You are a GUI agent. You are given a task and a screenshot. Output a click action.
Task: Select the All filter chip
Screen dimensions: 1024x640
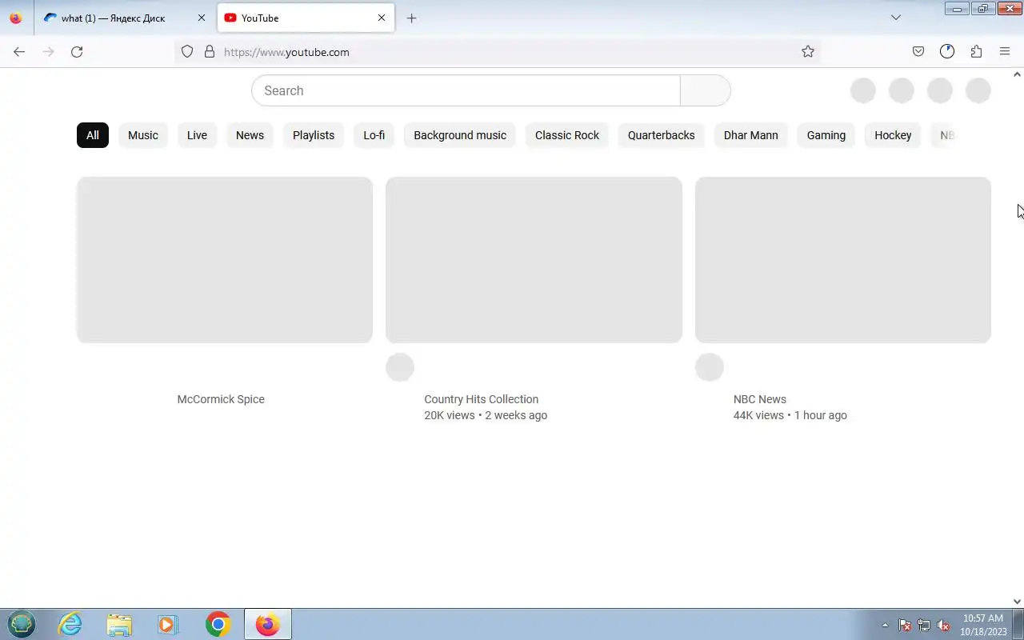[x=93, y=135]
